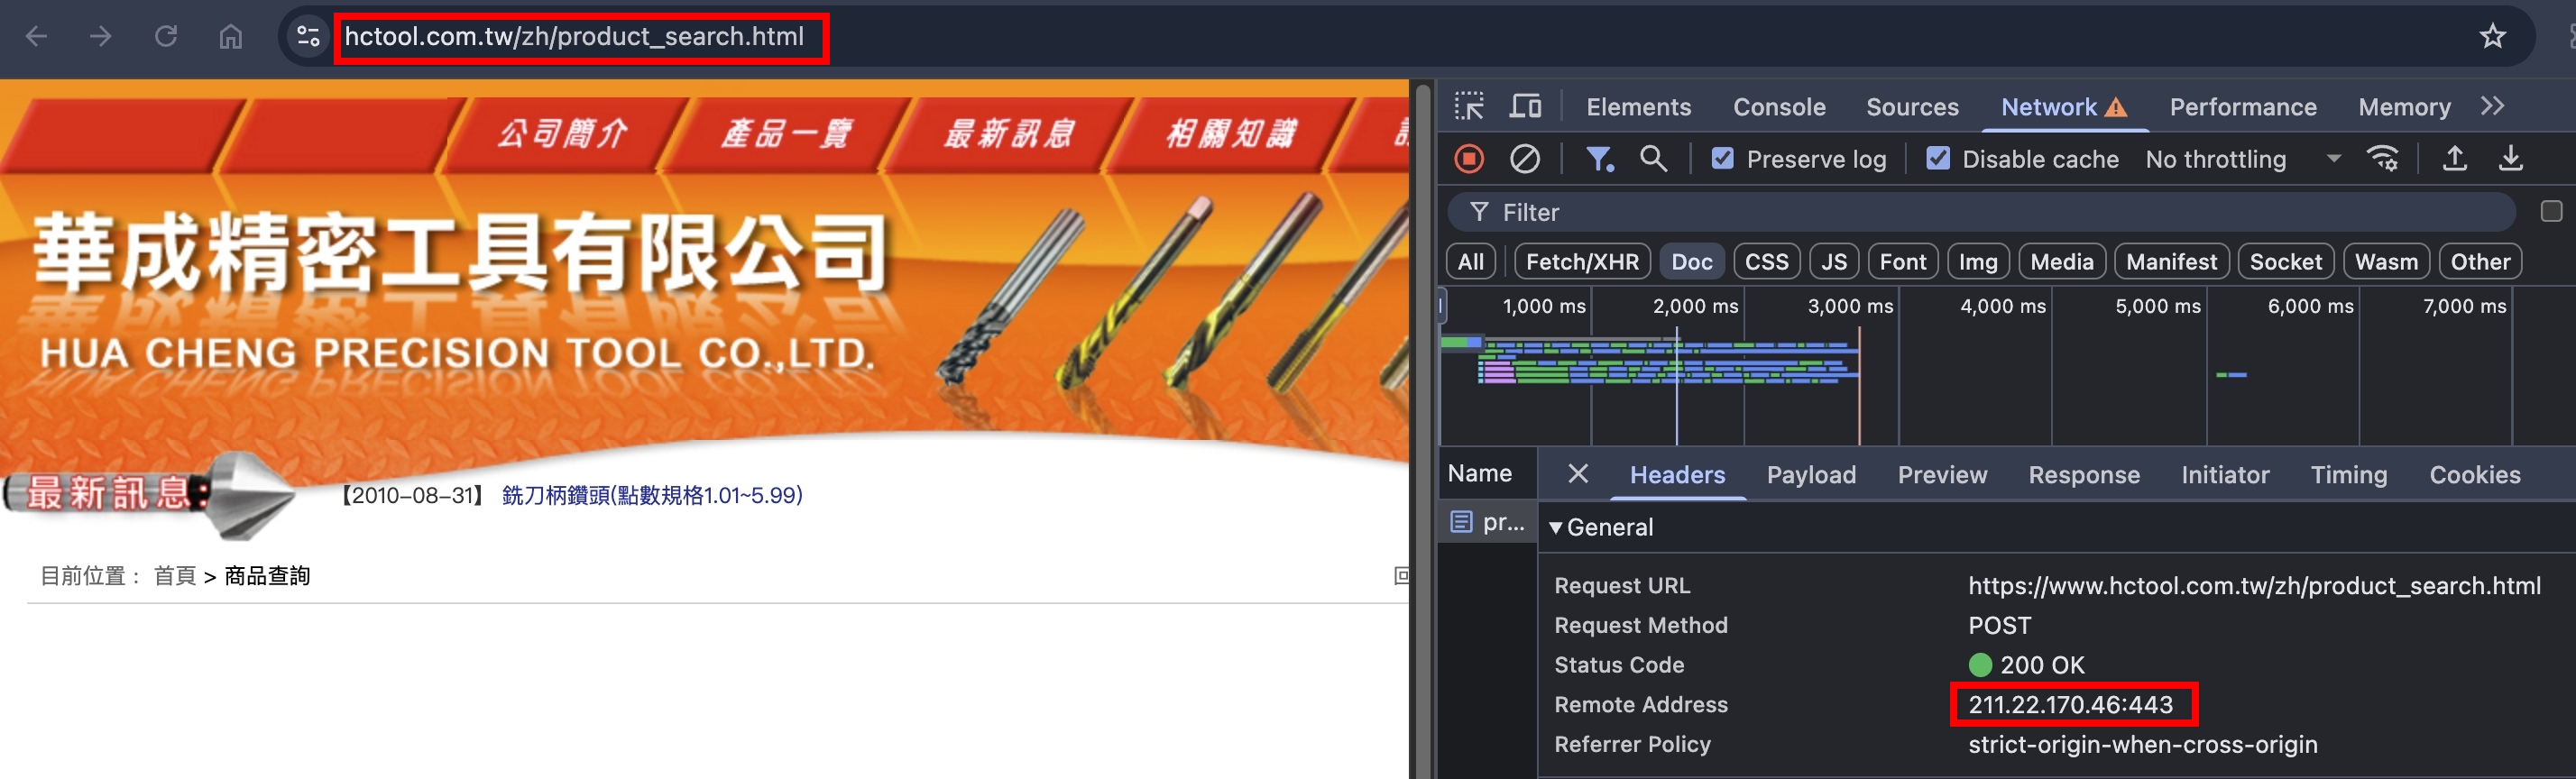Activate the inspect element picker icon
Image resolution: width=2576 pixels, height=779 pixels.
point(1469,106)
